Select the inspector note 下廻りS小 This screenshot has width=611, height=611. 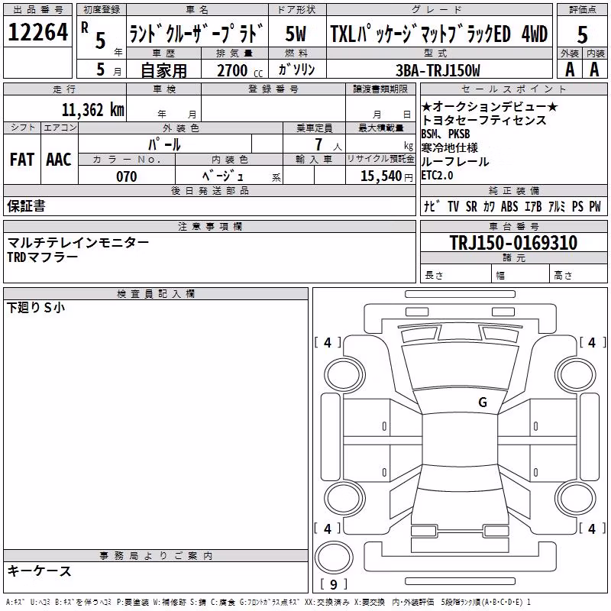36,308
